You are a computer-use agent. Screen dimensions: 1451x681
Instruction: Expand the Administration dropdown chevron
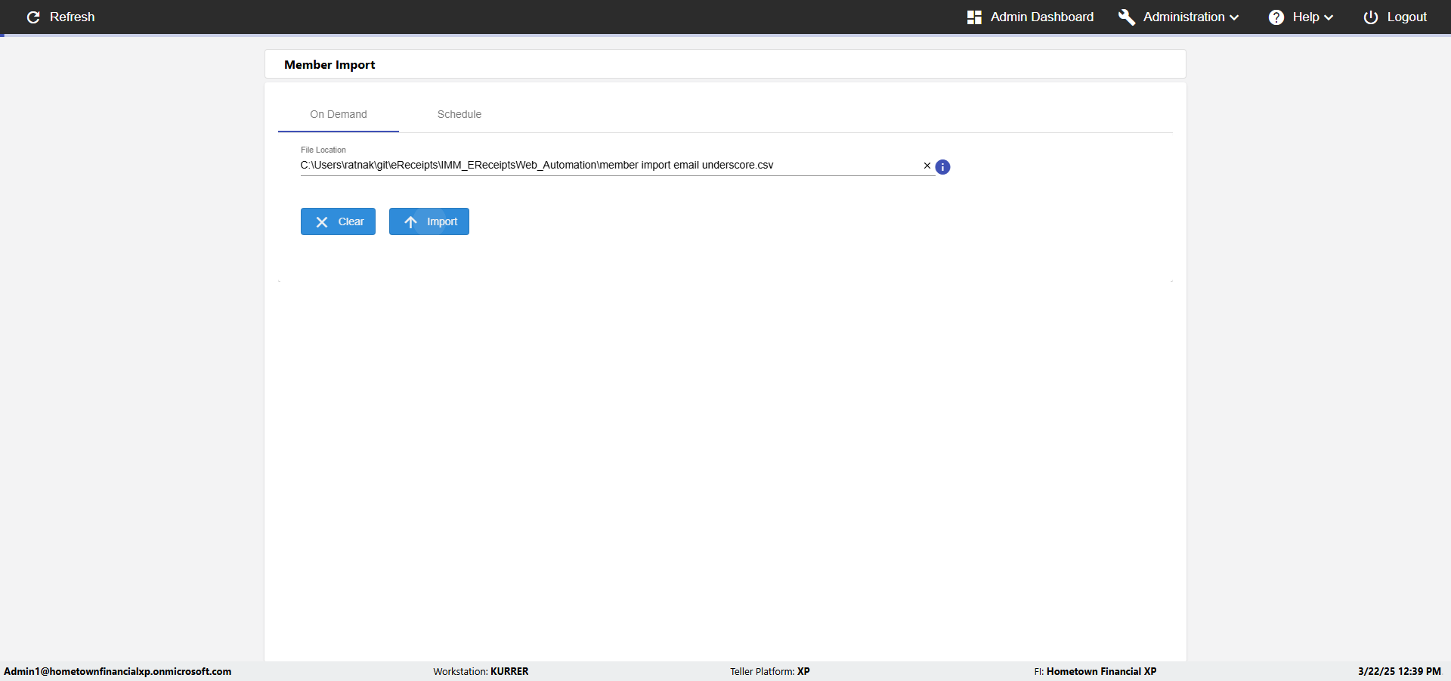(x=1234, y=17)
